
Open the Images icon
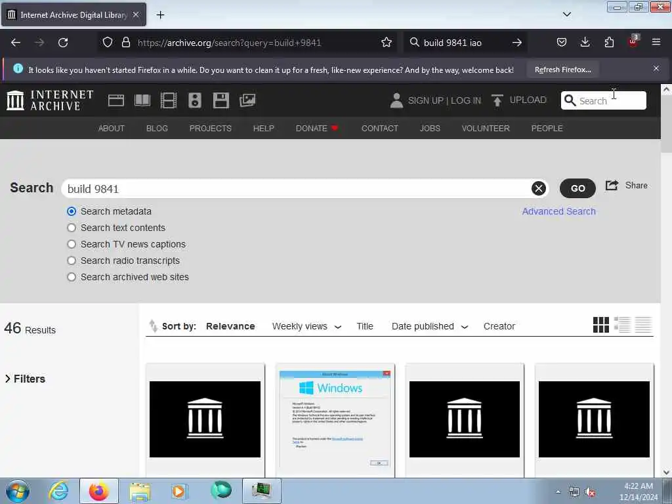pyautogui.click(x=247, y=100)
